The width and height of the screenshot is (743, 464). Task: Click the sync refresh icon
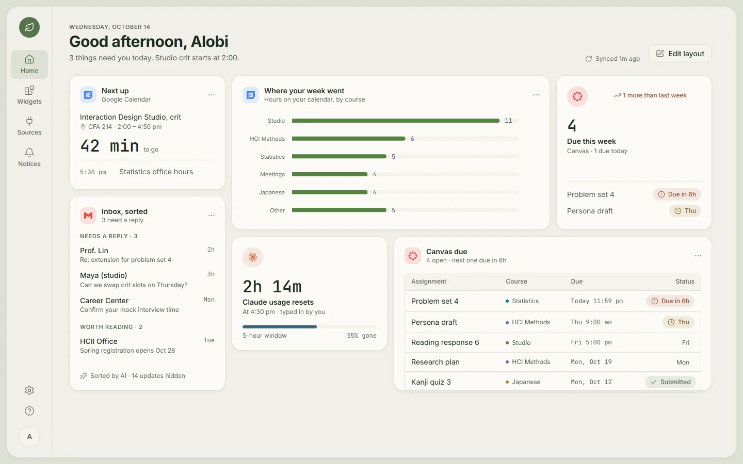point(589,59)
